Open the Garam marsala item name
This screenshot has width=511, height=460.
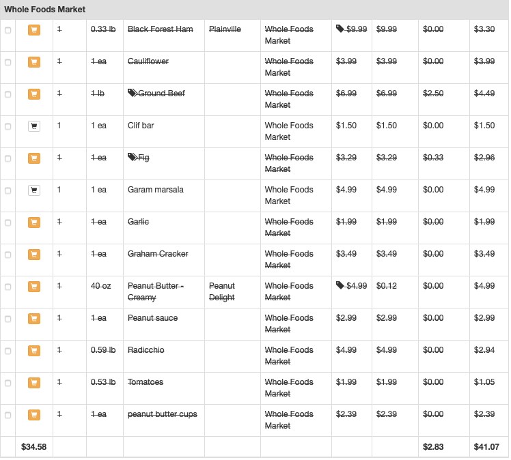point(156,190)
